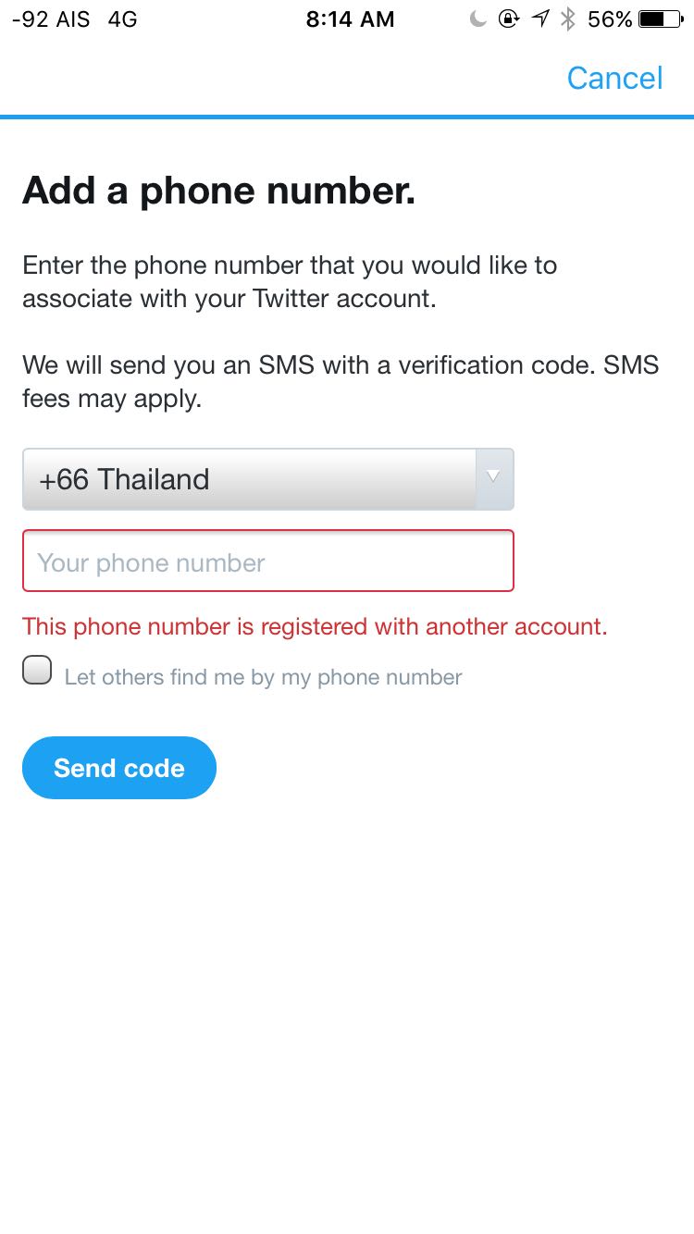Image resolution: width=694 pixels, height=1234 pixels.
Task: Tap the Do Not Disturb moon icon
Action: pos(477,19)
